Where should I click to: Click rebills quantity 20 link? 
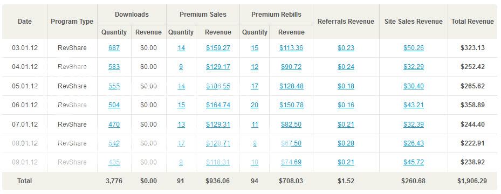(255, 105)
